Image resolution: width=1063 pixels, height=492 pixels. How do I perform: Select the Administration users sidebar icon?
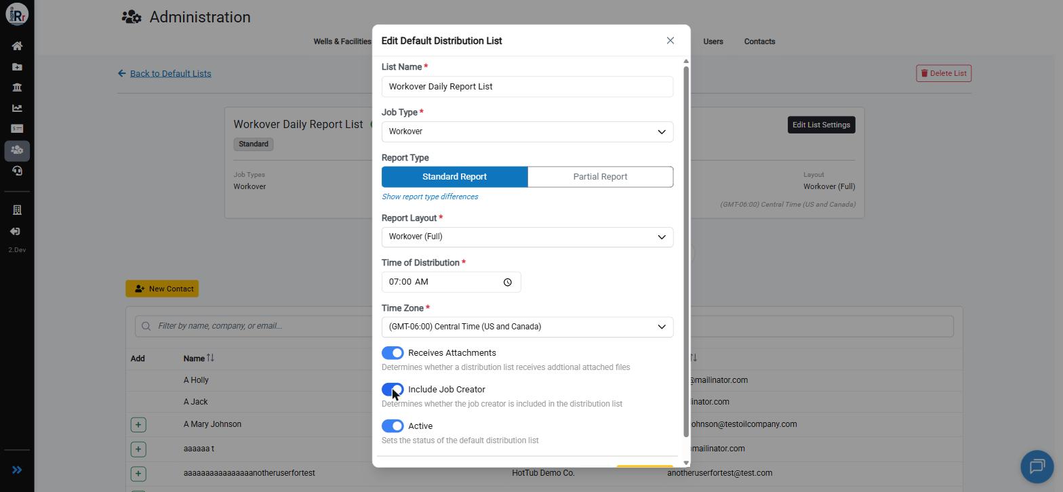[17, 150]
